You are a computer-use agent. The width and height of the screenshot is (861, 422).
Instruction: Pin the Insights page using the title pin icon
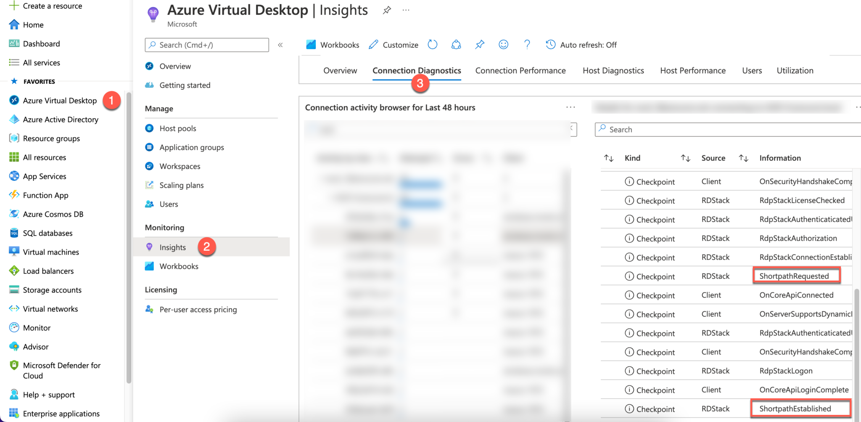point(387,11)
